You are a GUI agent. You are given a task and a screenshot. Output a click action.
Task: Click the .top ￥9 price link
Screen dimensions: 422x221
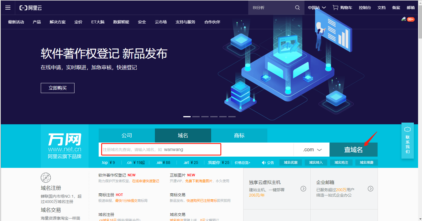coord(108,163)
